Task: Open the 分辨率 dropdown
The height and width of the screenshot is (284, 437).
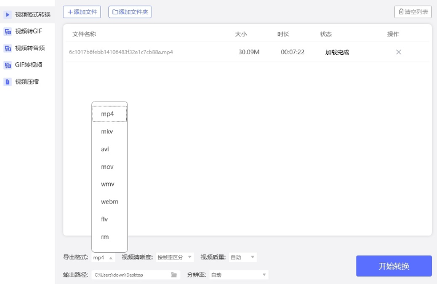Action: tap(239, 275)
